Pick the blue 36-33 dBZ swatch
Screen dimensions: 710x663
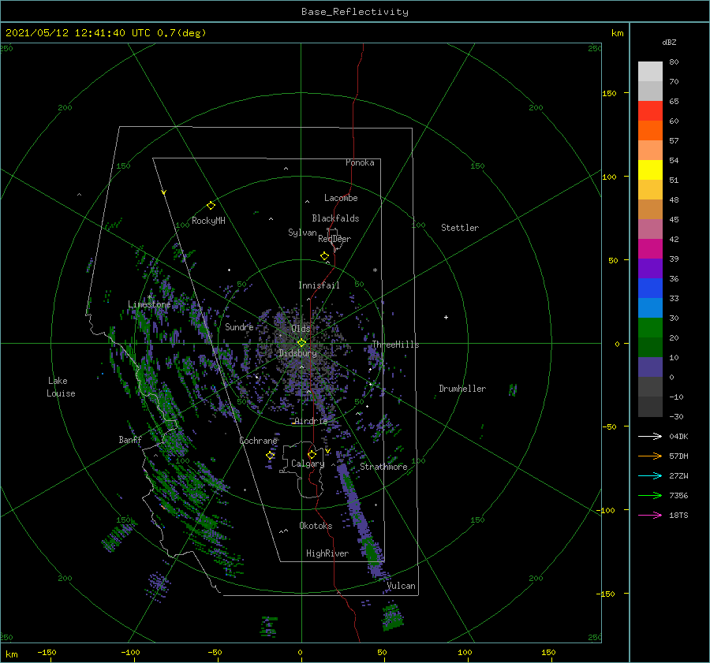(x=650, y=289)
